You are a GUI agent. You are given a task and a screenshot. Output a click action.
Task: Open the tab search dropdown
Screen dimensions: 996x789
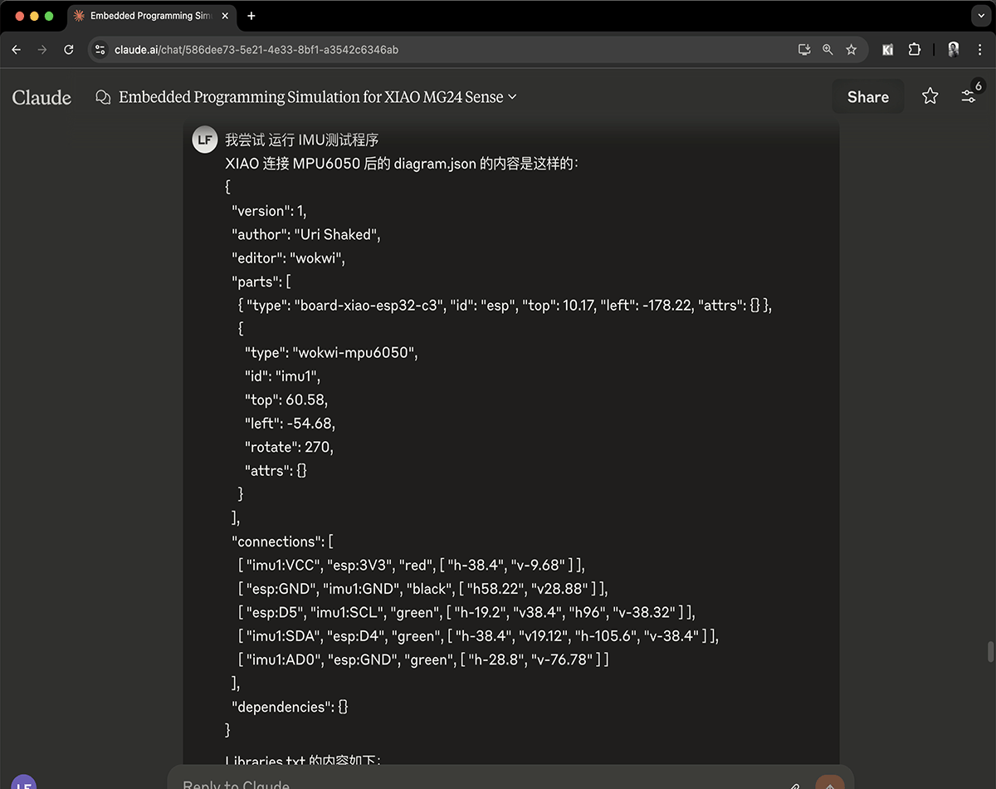[x=980, y=16]
